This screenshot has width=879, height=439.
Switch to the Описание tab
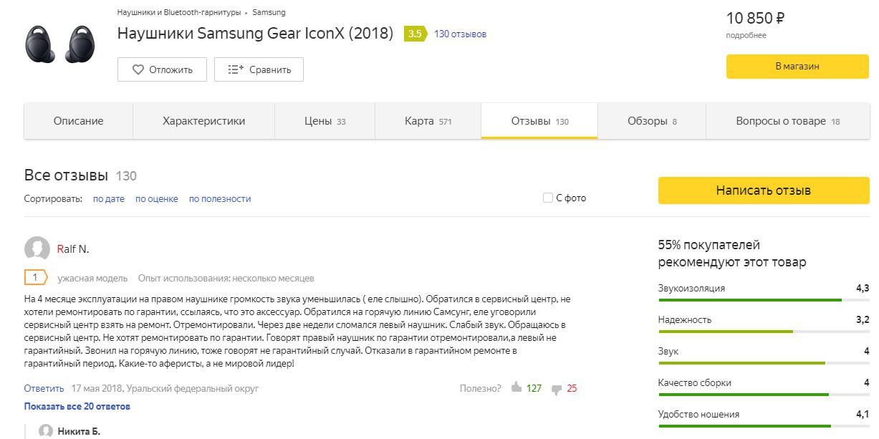tap(78, 121)
